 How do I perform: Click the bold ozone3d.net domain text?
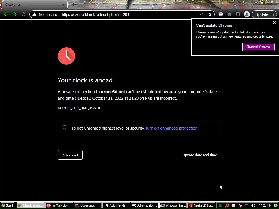coord(113,92)
